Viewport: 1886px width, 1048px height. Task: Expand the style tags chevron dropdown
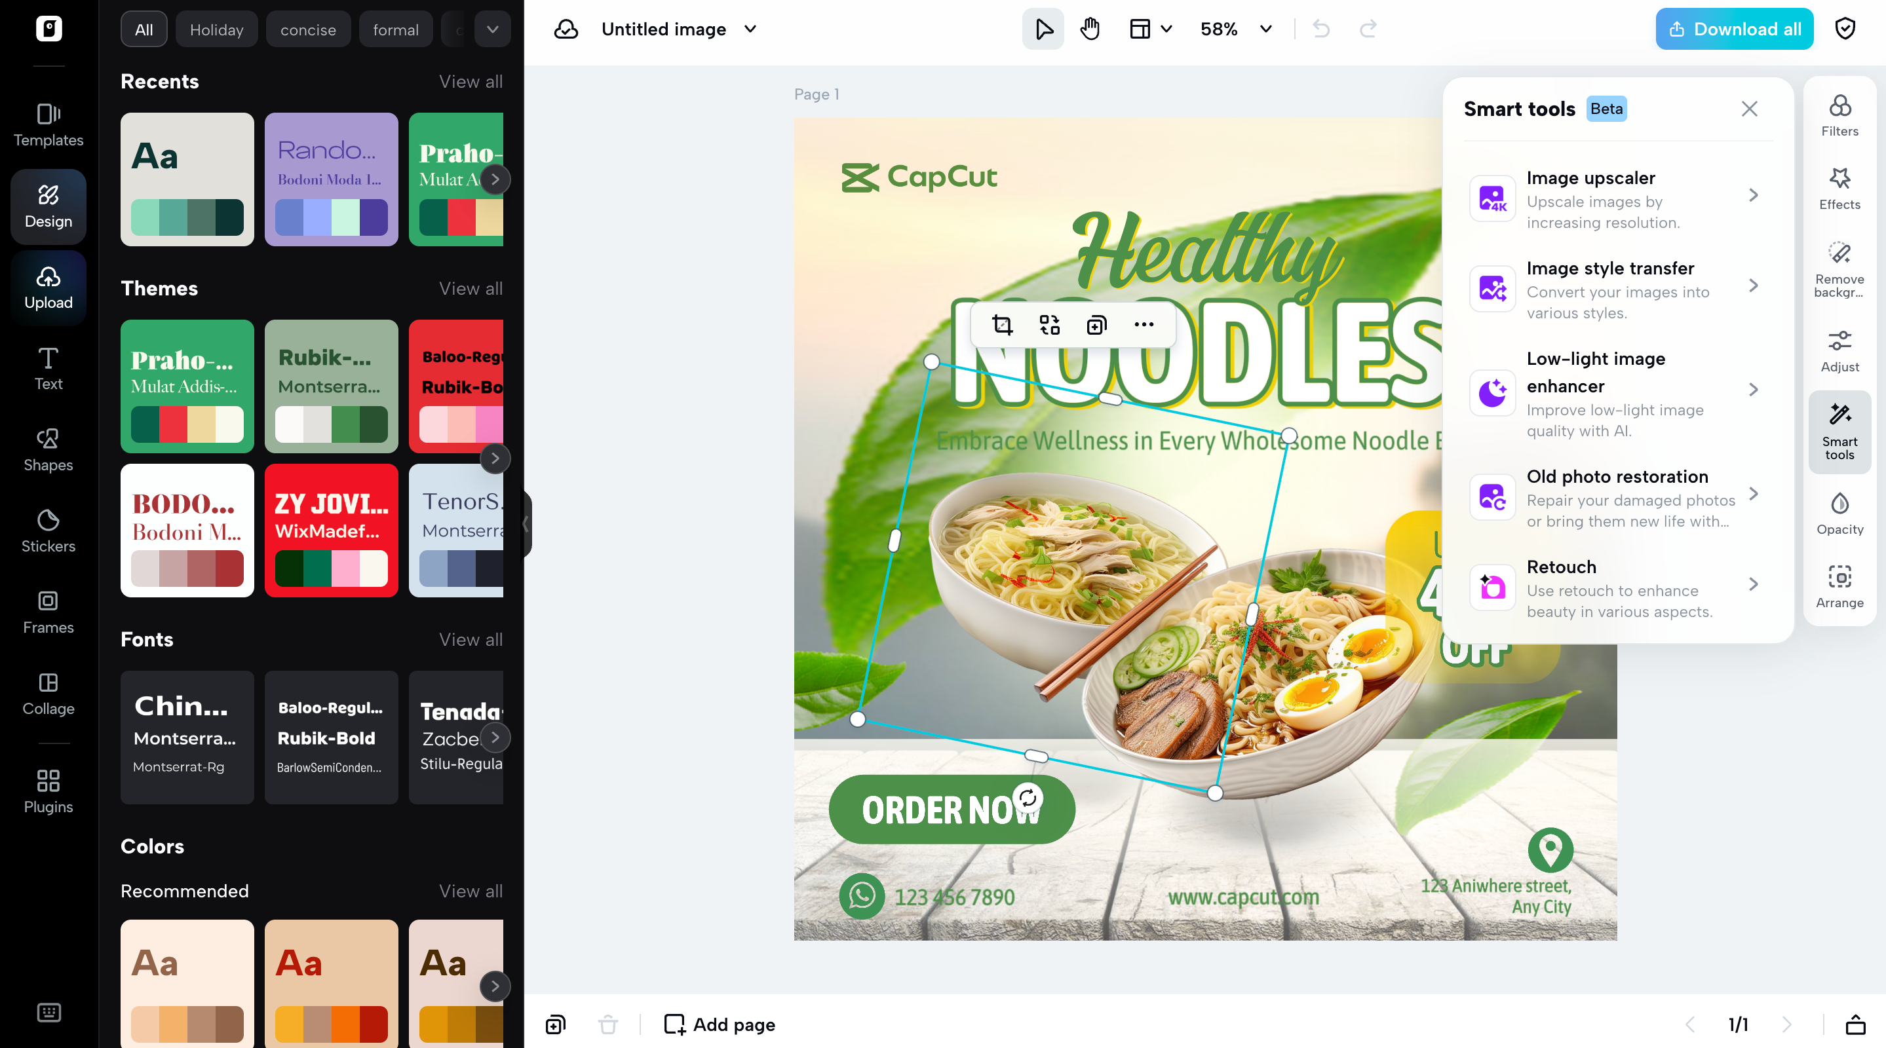pos(493,29)
